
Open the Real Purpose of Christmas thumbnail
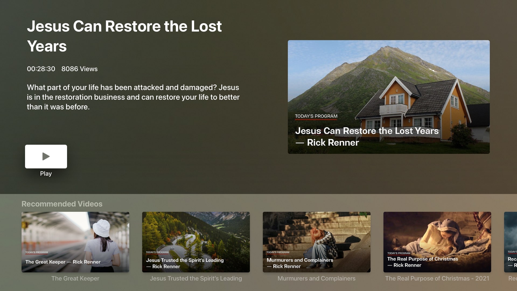pyautogui.click(x=437, y=242)
